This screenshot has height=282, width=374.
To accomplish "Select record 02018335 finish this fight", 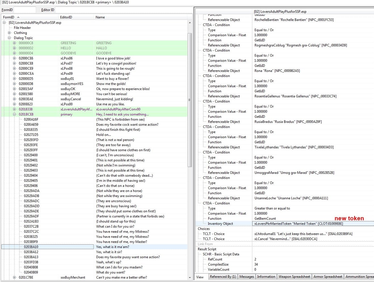I will click(94, 130).
